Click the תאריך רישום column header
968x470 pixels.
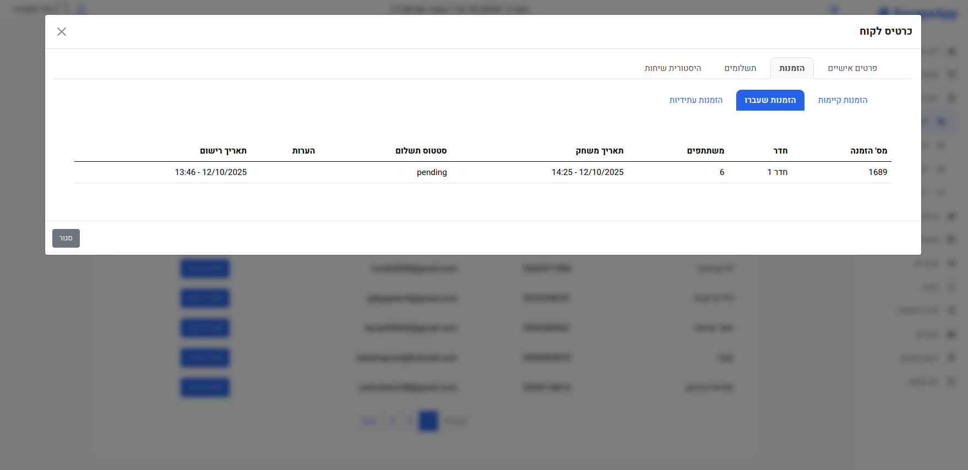(223, 151)
